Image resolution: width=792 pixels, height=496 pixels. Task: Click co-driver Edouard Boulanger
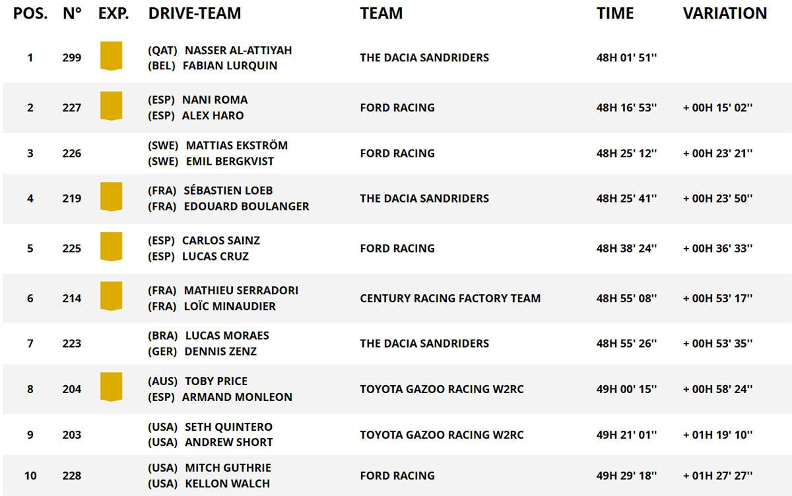[246, 206]
